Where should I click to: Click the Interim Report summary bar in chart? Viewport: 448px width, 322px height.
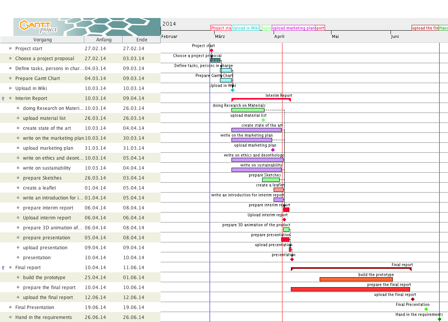pos(261,99)
